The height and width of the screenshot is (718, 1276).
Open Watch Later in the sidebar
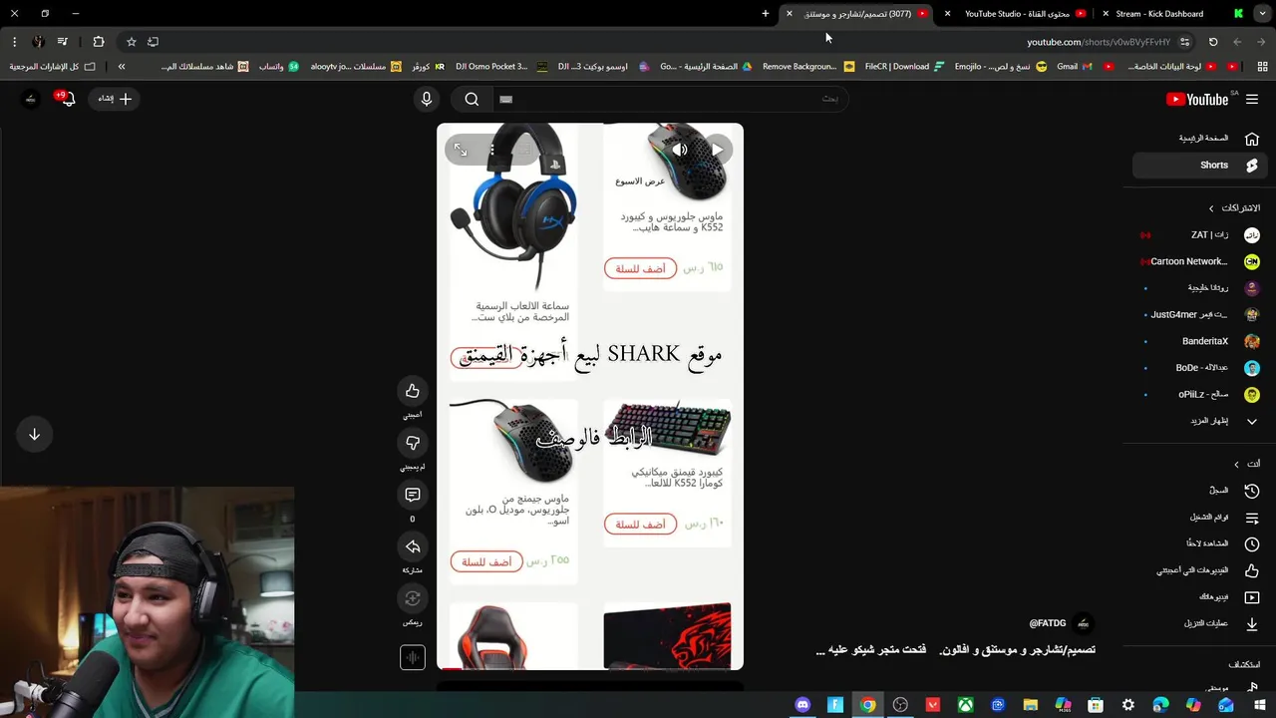(x=1200, y=543)
